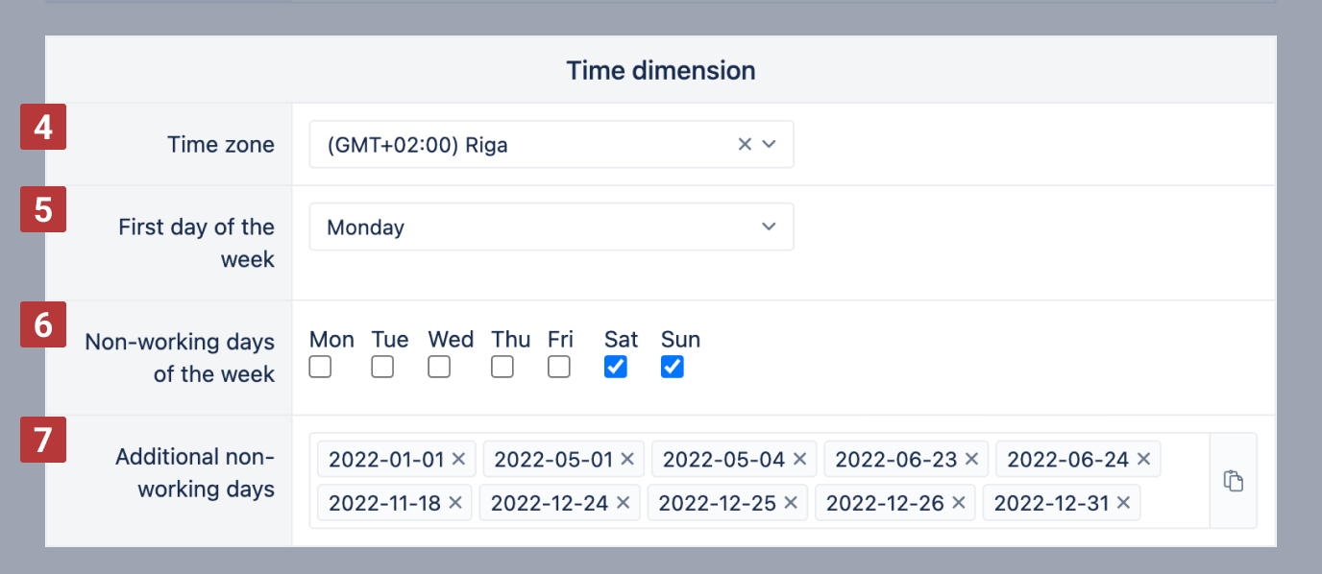This screenshot has height=574, width=1322.
Task: Uncheck the Sat non-working day checkbox
Action: coord(616,367)
